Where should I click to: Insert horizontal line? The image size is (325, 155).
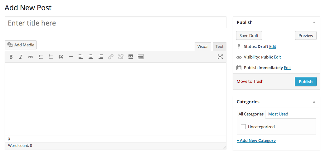[x=71, y=57]
